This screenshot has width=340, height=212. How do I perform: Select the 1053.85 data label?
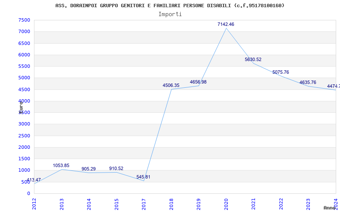click(61, 165)
